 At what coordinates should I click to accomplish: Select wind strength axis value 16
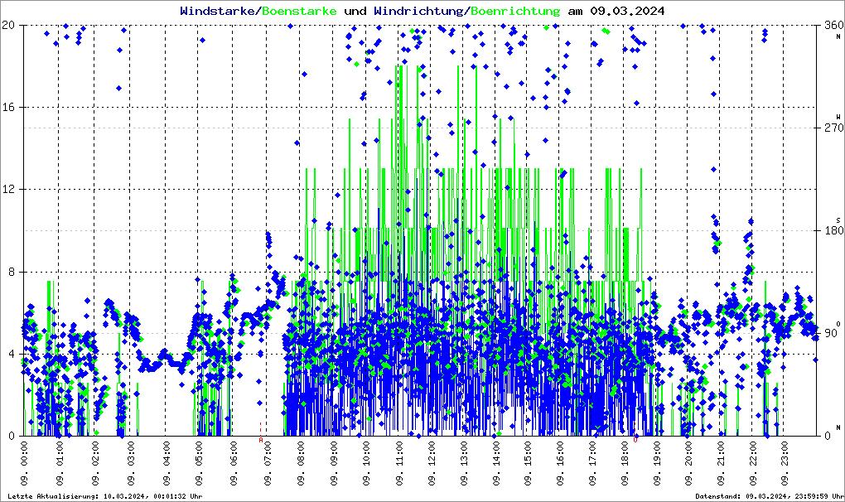8,107
